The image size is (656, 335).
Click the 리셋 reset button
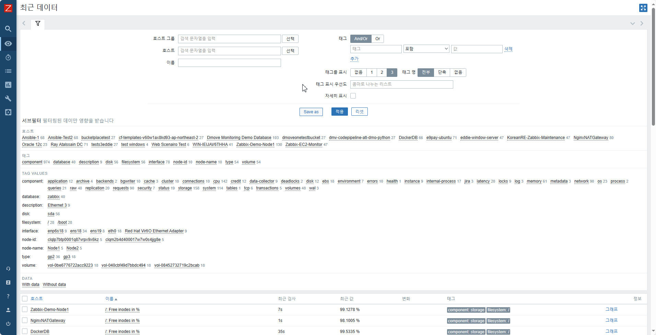360,112
